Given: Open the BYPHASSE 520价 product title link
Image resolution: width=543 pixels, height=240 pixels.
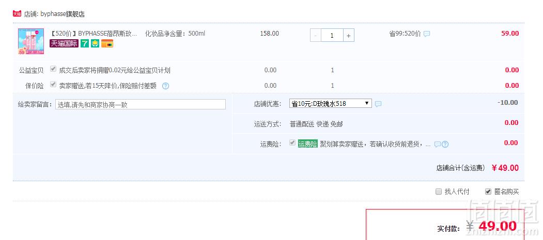Looking at the screenshot, I should point(94,34).
